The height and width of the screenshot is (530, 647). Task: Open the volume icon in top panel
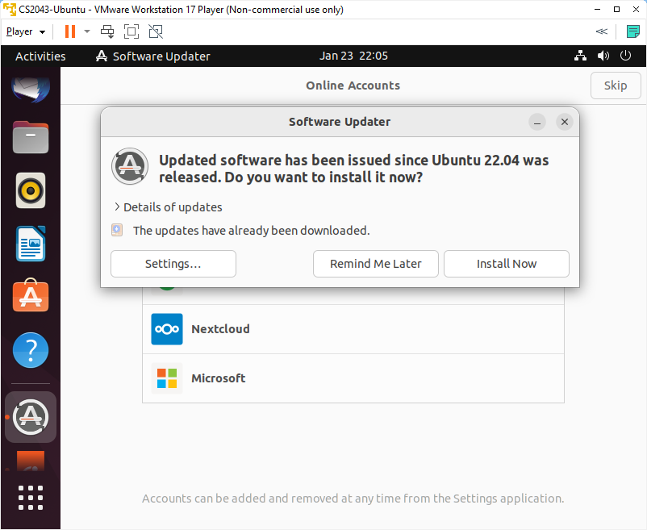[x=603, y=56]
